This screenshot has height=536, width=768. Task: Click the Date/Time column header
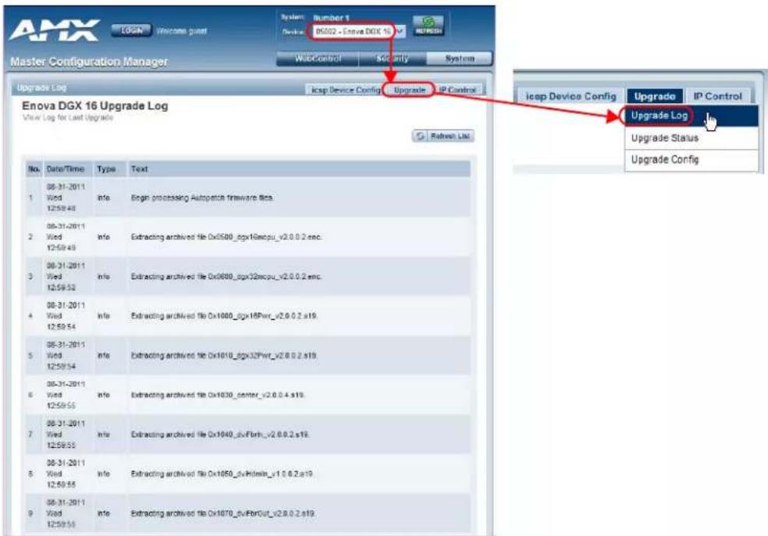[x=65, y=169]
